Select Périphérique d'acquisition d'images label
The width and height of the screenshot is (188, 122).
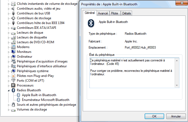[42, 61]
